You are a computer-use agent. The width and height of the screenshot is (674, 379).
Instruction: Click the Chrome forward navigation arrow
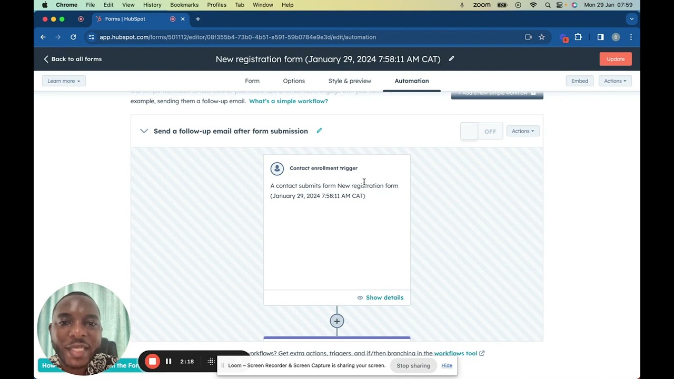pyautogui.click(x=58, y=37)
